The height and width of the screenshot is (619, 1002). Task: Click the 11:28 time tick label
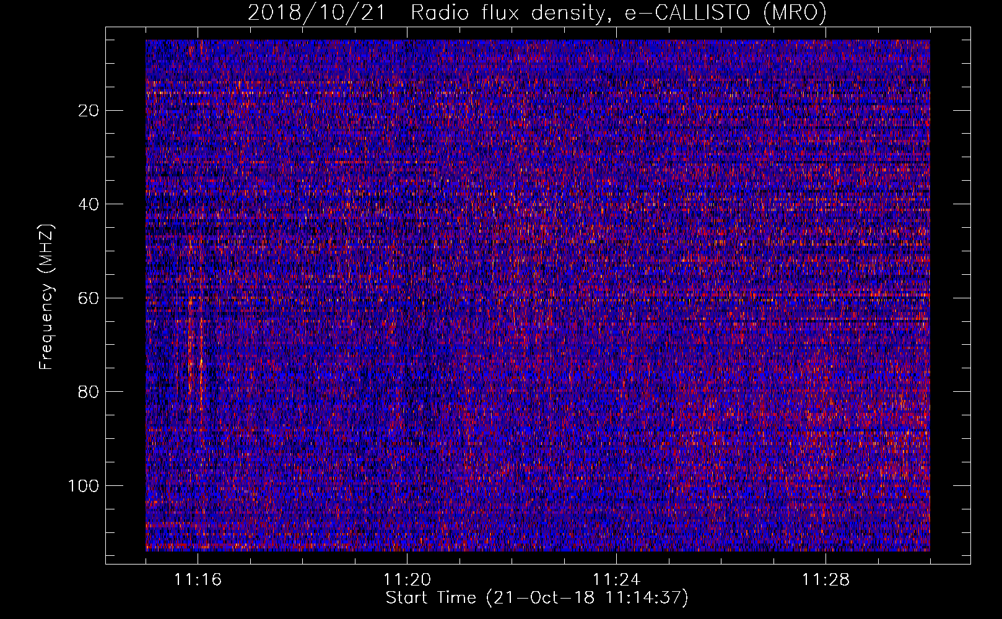click(x=826, y=580)
